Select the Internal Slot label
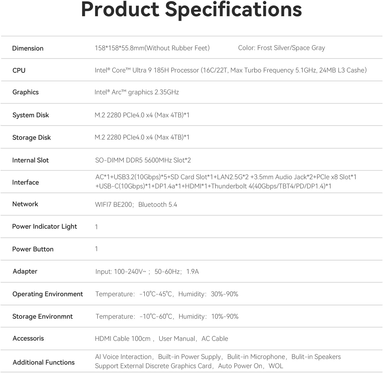Image resolution: width=383 pixels, height=373 pixels. [x=30, y=160]
